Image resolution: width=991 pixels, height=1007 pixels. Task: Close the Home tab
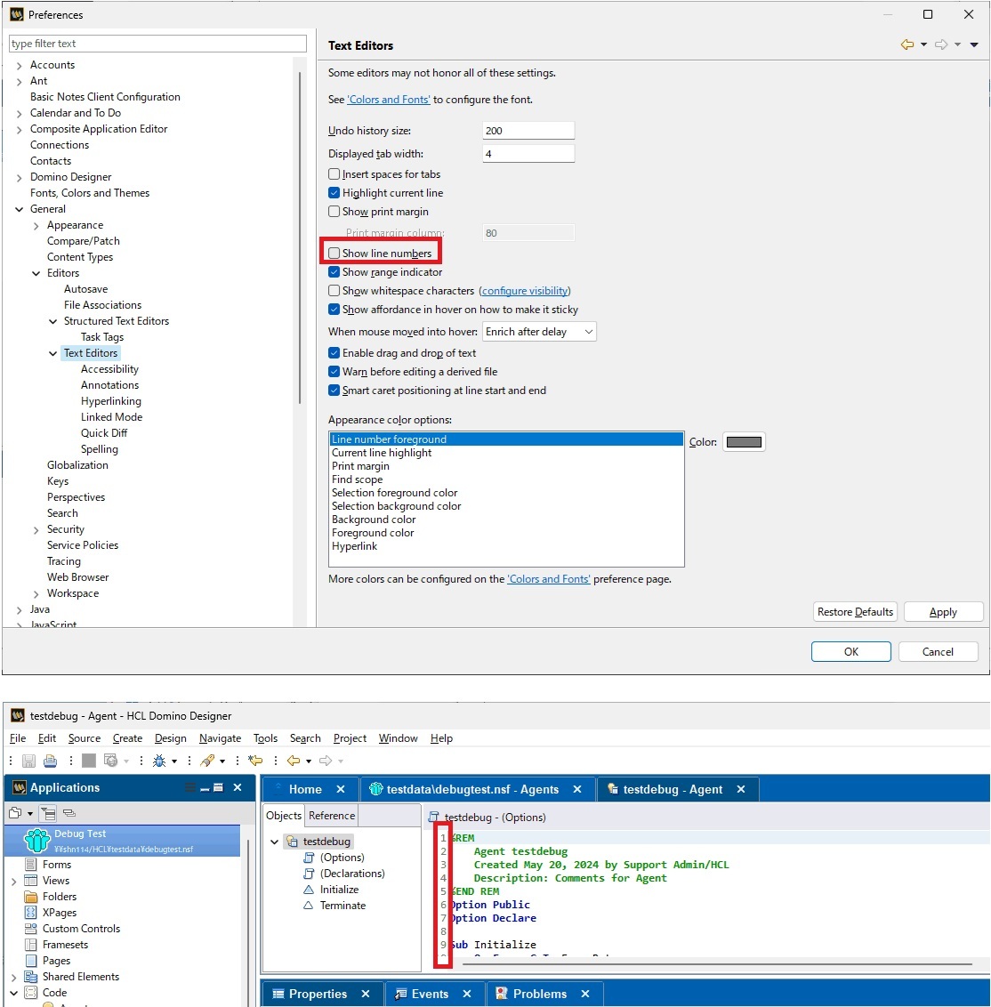pyautogui.click(x=341, y=789)
